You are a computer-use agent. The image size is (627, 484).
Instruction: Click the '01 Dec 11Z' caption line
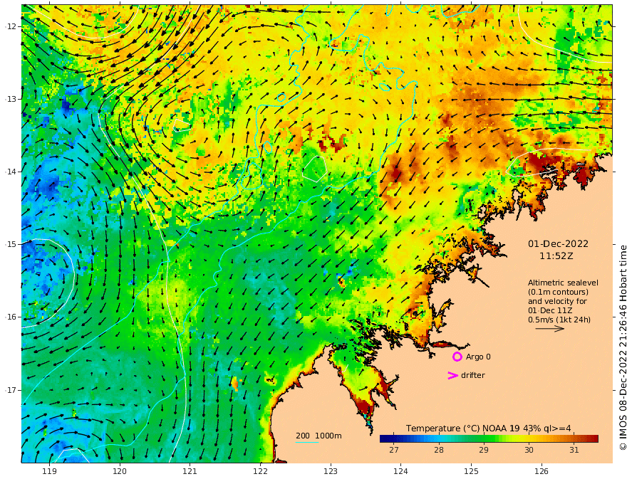(x=550, y=310)
